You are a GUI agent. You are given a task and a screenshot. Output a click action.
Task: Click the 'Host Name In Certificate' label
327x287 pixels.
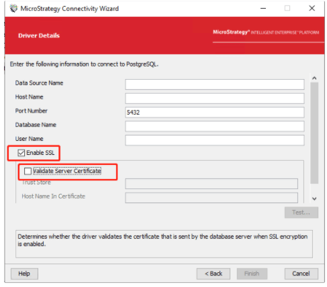coord(53,196)
